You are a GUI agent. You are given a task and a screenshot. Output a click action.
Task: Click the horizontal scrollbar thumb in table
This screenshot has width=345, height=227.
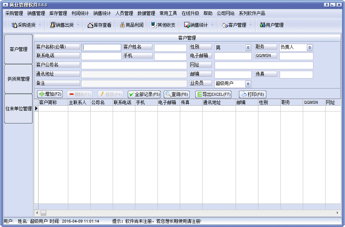[x=43, y=213]
